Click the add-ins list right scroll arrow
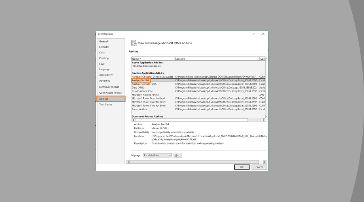Screen dimensions: 364x202 263,120
